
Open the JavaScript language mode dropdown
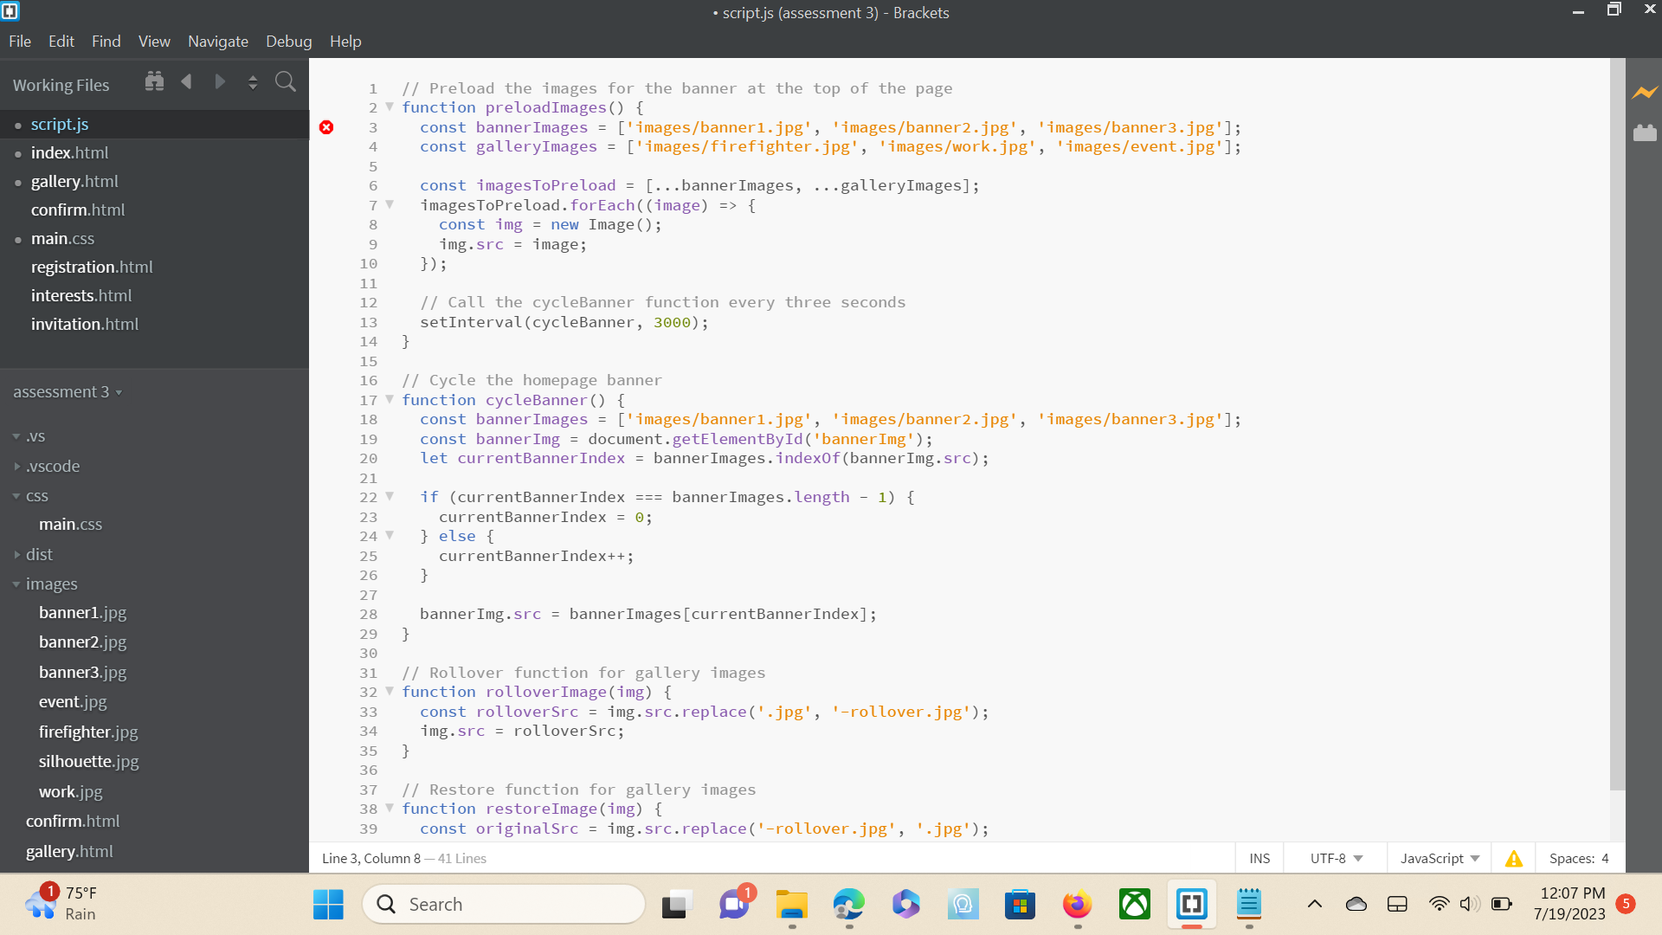1440,858
